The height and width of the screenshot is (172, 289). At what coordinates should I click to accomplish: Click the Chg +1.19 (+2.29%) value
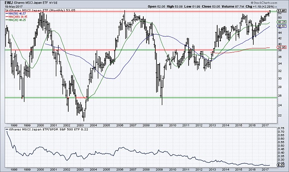[260, 6]
